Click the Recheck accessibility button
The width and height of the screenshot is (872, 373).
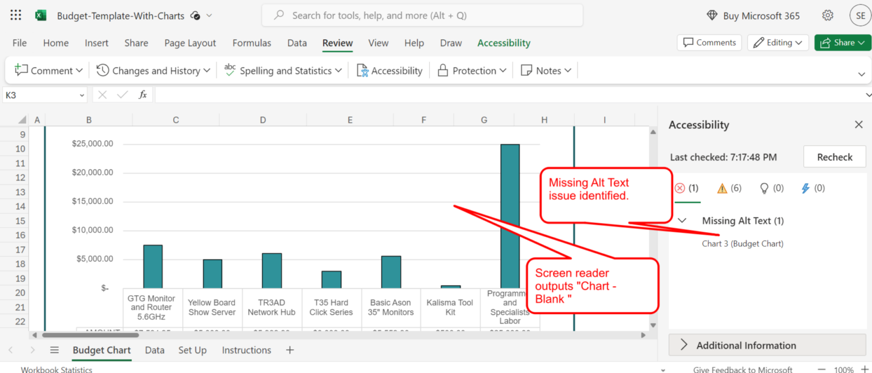[834, 157]
